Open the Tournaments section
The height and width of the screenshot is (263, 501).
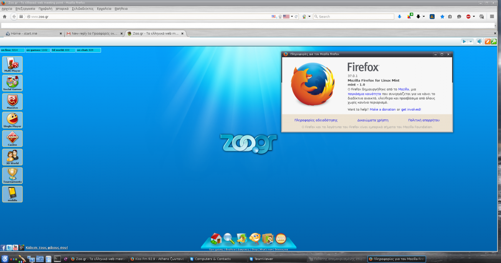point(13,175)
